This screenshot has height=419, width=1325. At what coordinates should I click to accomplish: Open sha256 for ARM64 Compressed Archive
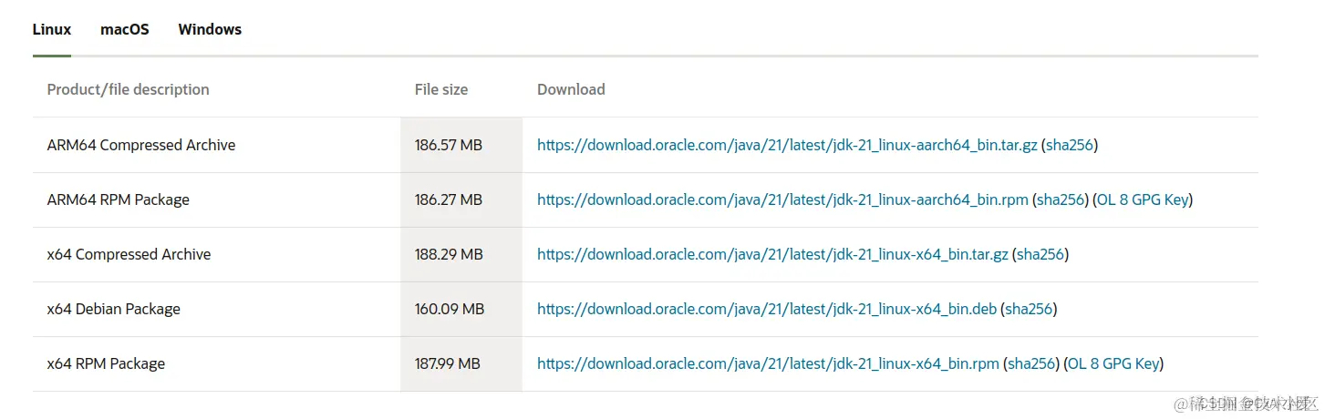click(x=1070, y=145)
